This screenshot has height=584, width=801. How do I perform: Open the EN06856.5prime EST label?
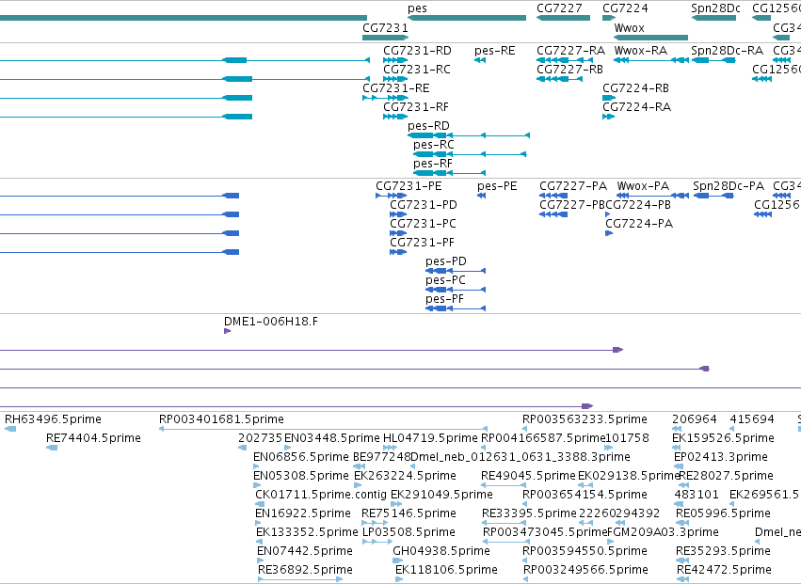coord(301,457)
